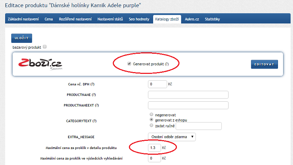Select the negenerovat radio option
Image resolution: width=293 pixels, height=165 pixels.
[x=151, y=115]
